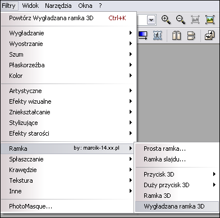Expand the Płaskorzeźba submenu
220x218 pixels.
pos(68,65)
